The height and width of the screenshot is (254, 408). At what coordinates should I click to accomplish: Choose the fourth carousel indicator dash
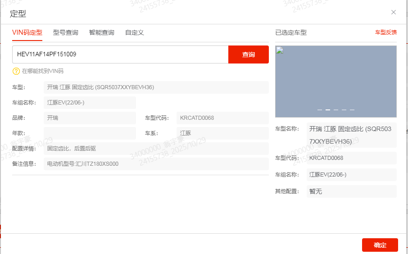tap(344, 110)
